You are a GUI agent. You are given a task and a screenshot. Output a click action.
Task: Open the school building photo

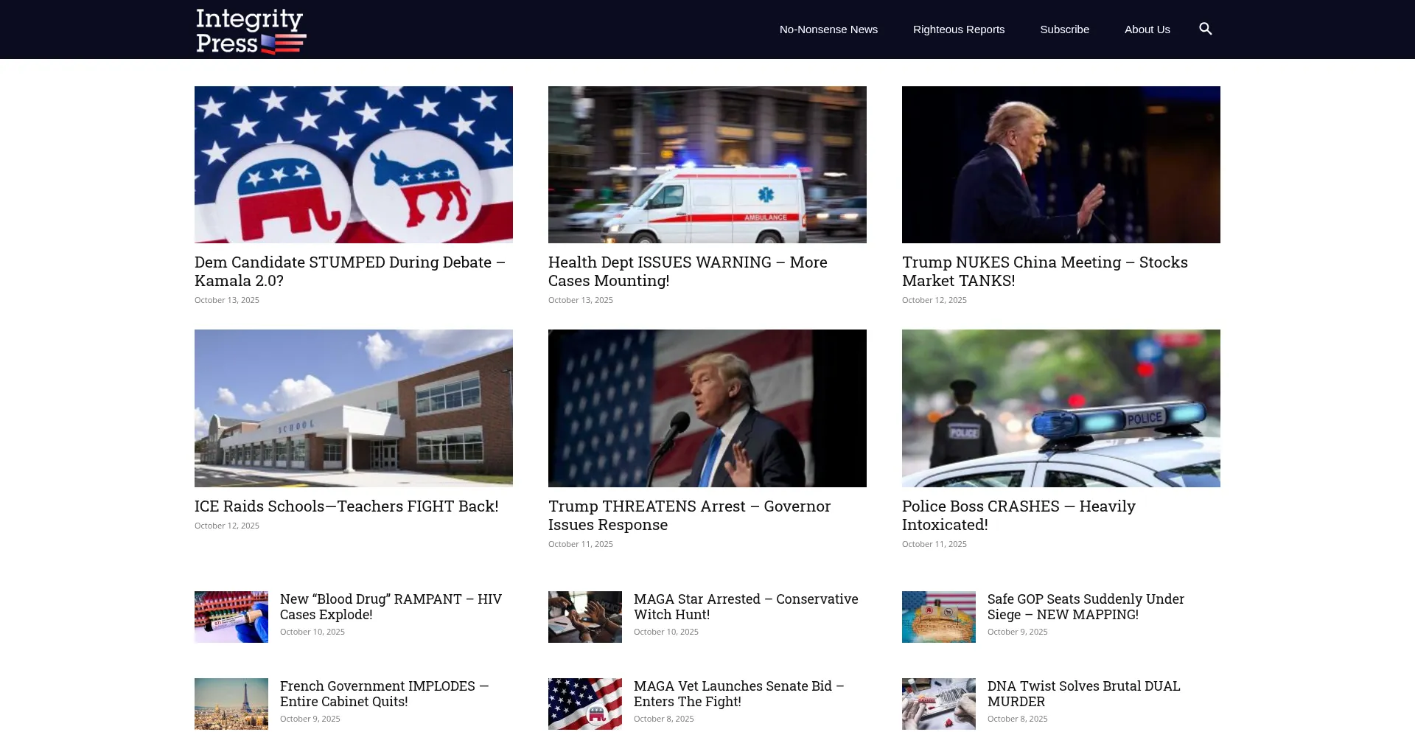coord(354,408)
